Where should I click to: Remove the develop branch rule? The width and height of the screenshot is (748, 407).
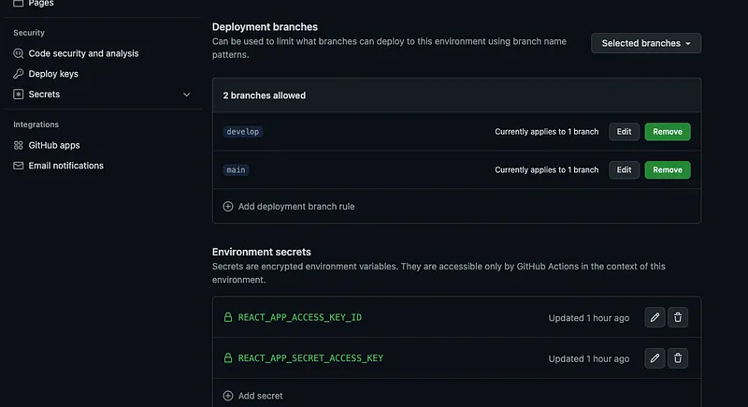click(668, 132)
